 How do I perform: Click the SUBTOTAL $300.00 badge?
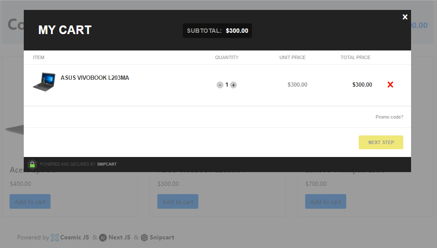[217, 31]
